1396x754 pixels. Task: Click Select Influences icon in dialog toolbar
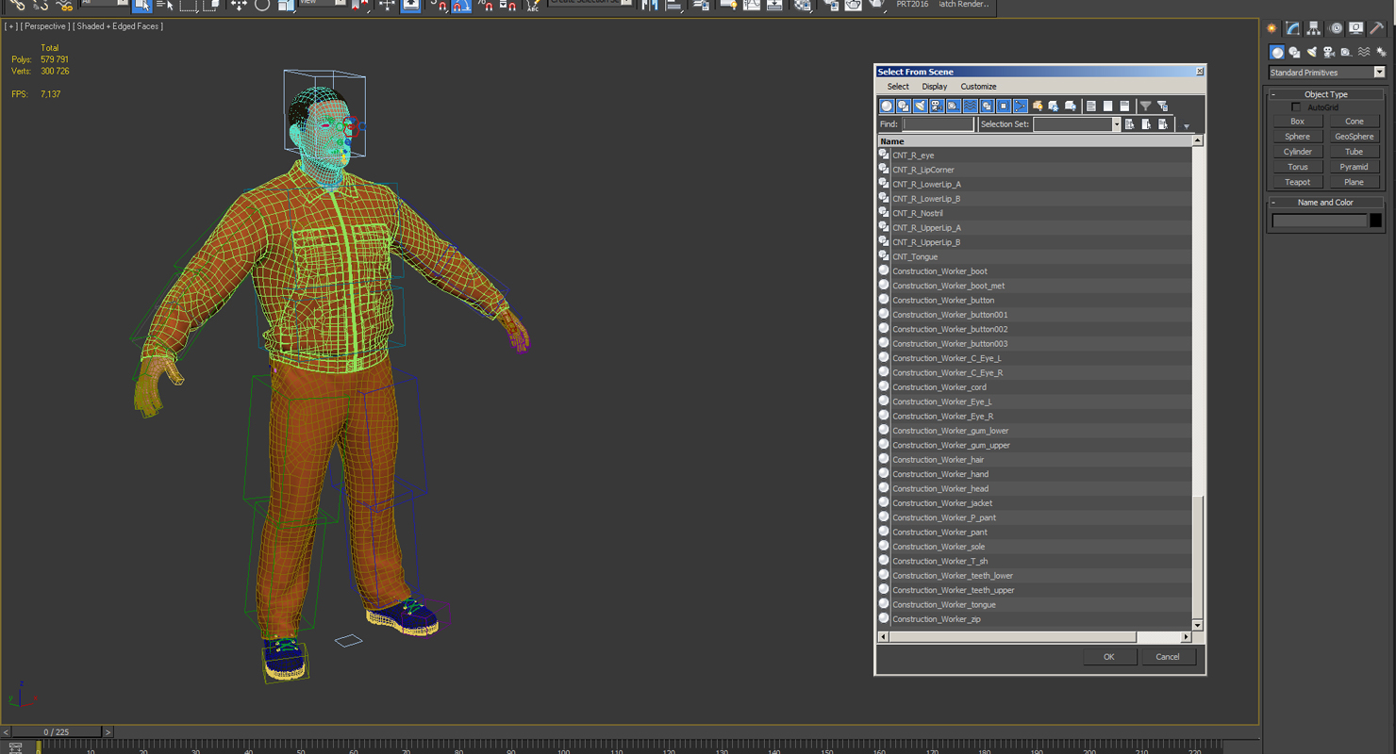tap(1054, 106)
